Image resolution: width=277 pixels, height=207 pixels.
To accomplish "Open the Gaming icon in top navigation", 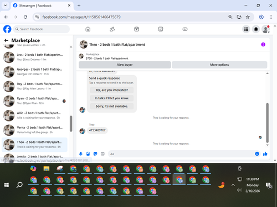I will [185, 29].
